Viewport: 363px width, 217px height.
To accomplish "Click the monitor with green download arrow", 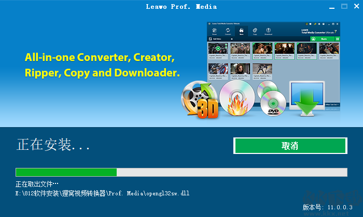I will click(x=307, y=99).
